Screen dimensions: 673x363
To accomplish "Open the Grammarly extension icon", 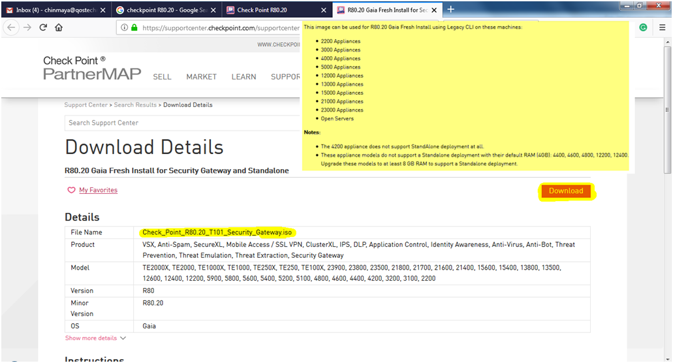I will pos(643,27).
